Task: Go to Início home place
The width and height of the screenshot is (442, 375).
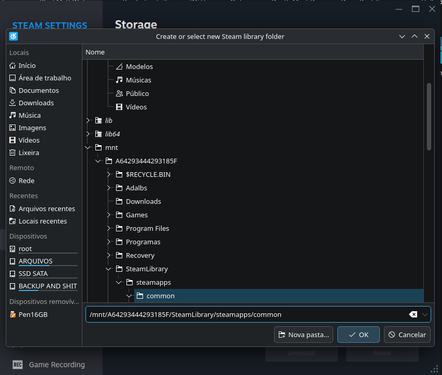Action: [27, 65]
